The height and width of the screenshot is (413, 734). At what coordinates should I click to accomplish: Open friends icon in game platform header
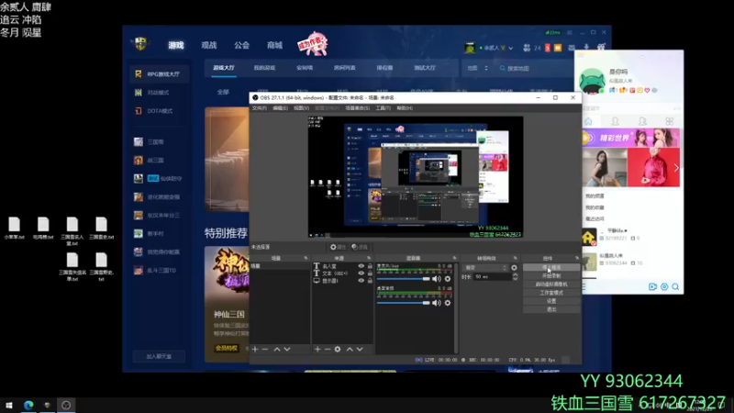pos(527,48)
